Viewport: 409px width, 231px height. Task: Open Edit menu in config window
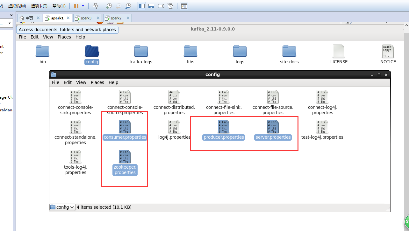(68, 82)
